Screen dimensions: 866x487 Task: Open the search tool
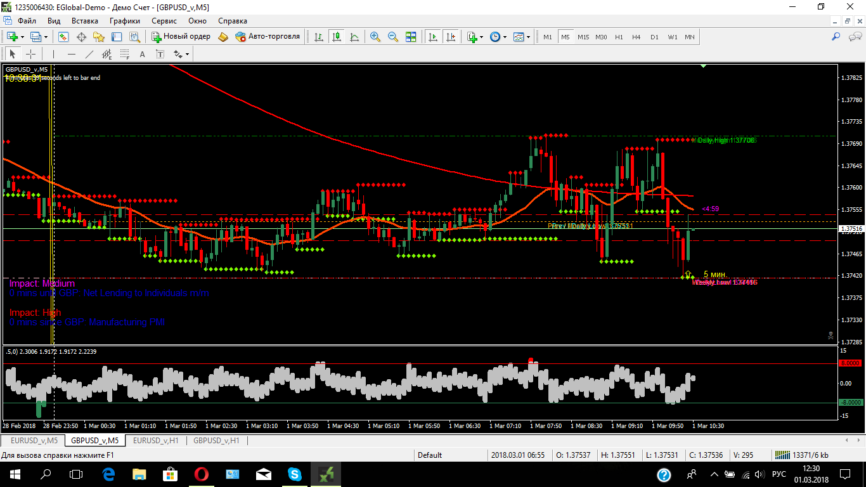(x=836, y=37)
